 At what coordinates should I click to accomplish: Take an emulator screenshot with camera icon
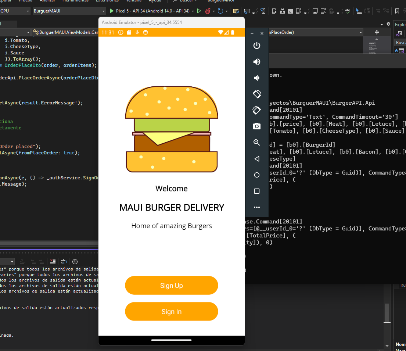pos(256,126)
